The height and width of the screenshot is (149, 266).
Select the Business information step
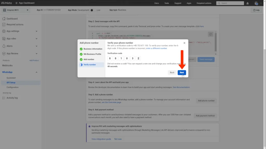point(91,49)
